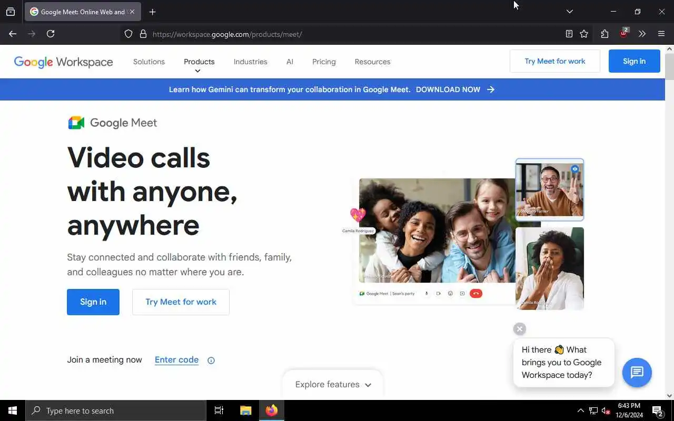Show more toolbar tools chevrons
The image size is (674, 421).
(642, 34)
